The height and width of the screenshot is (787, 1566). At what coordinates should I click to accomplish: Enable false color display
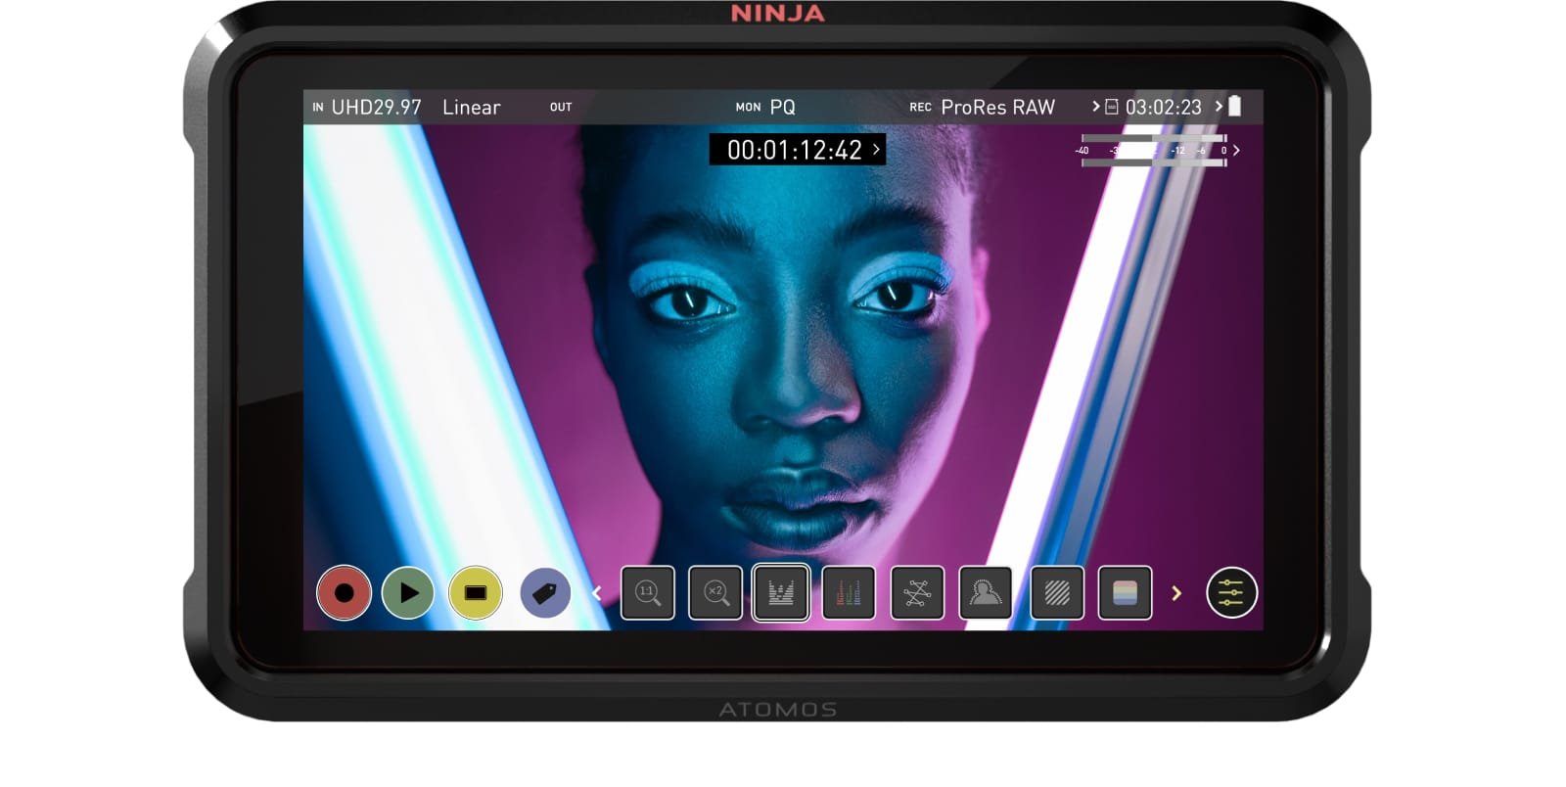pyautogui.click(x=1125, y=593)
